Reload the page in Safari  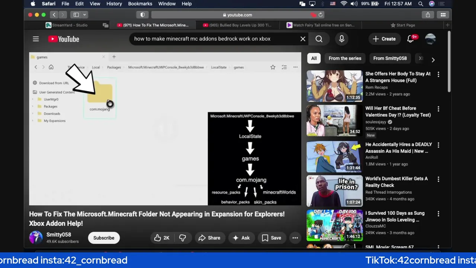[320, 15]
